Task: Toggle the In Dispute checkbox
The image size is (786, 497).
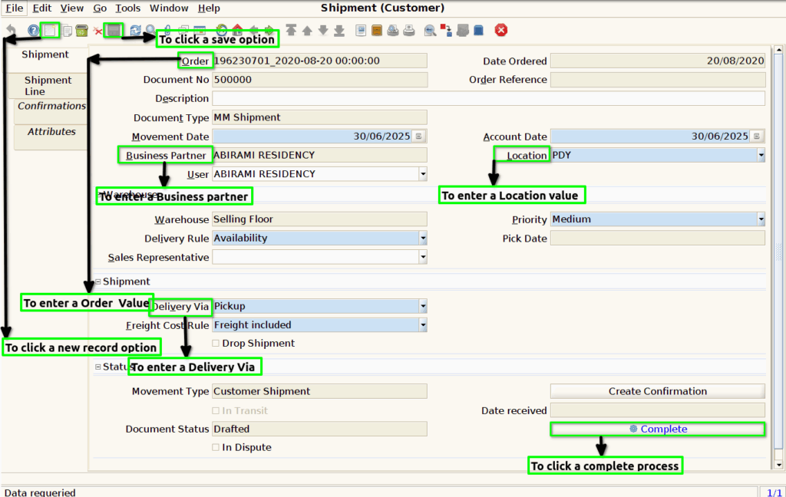Action: tap(216, 447)
